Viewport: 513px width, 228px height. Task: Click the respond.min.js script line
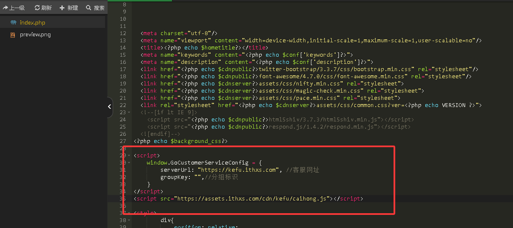[x=279, y=127]
